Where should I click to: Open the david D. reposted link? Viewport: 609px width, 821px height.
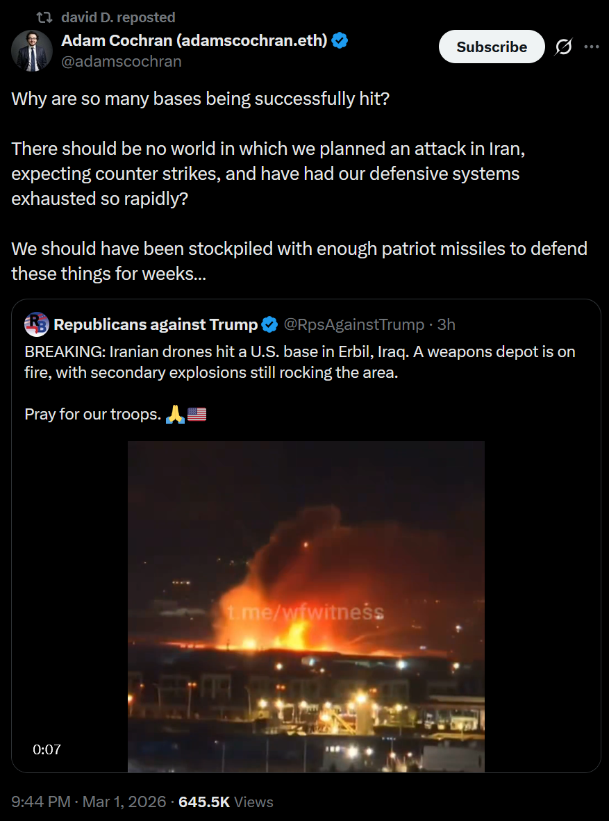pos(118,17)
